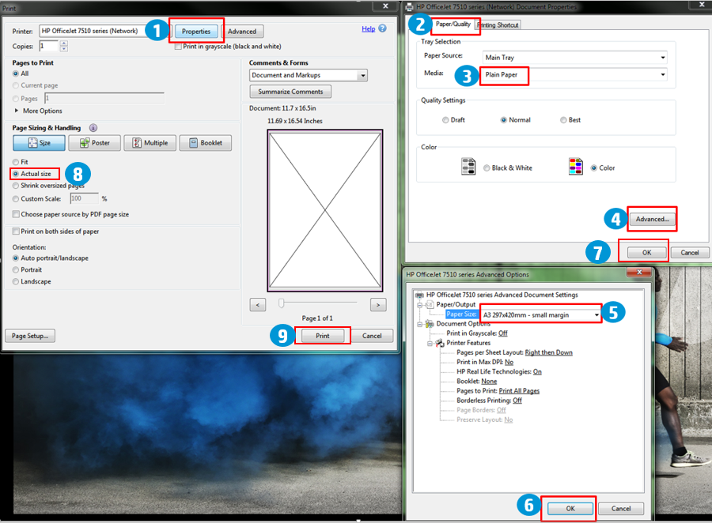Select Normal quality setting
This screenshot has width=712, height=523.
[504, 120]
